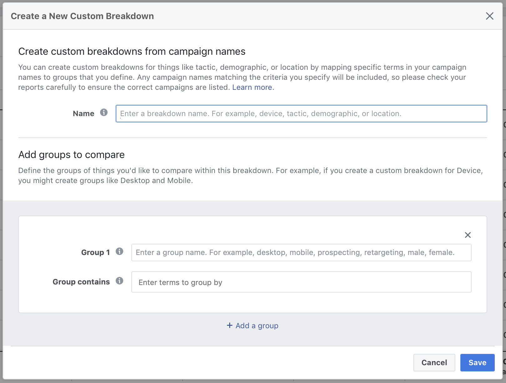The height and width of the screenshot is (383, 506).
Task: Click the Group 1 label
Action: pos(95,253)
